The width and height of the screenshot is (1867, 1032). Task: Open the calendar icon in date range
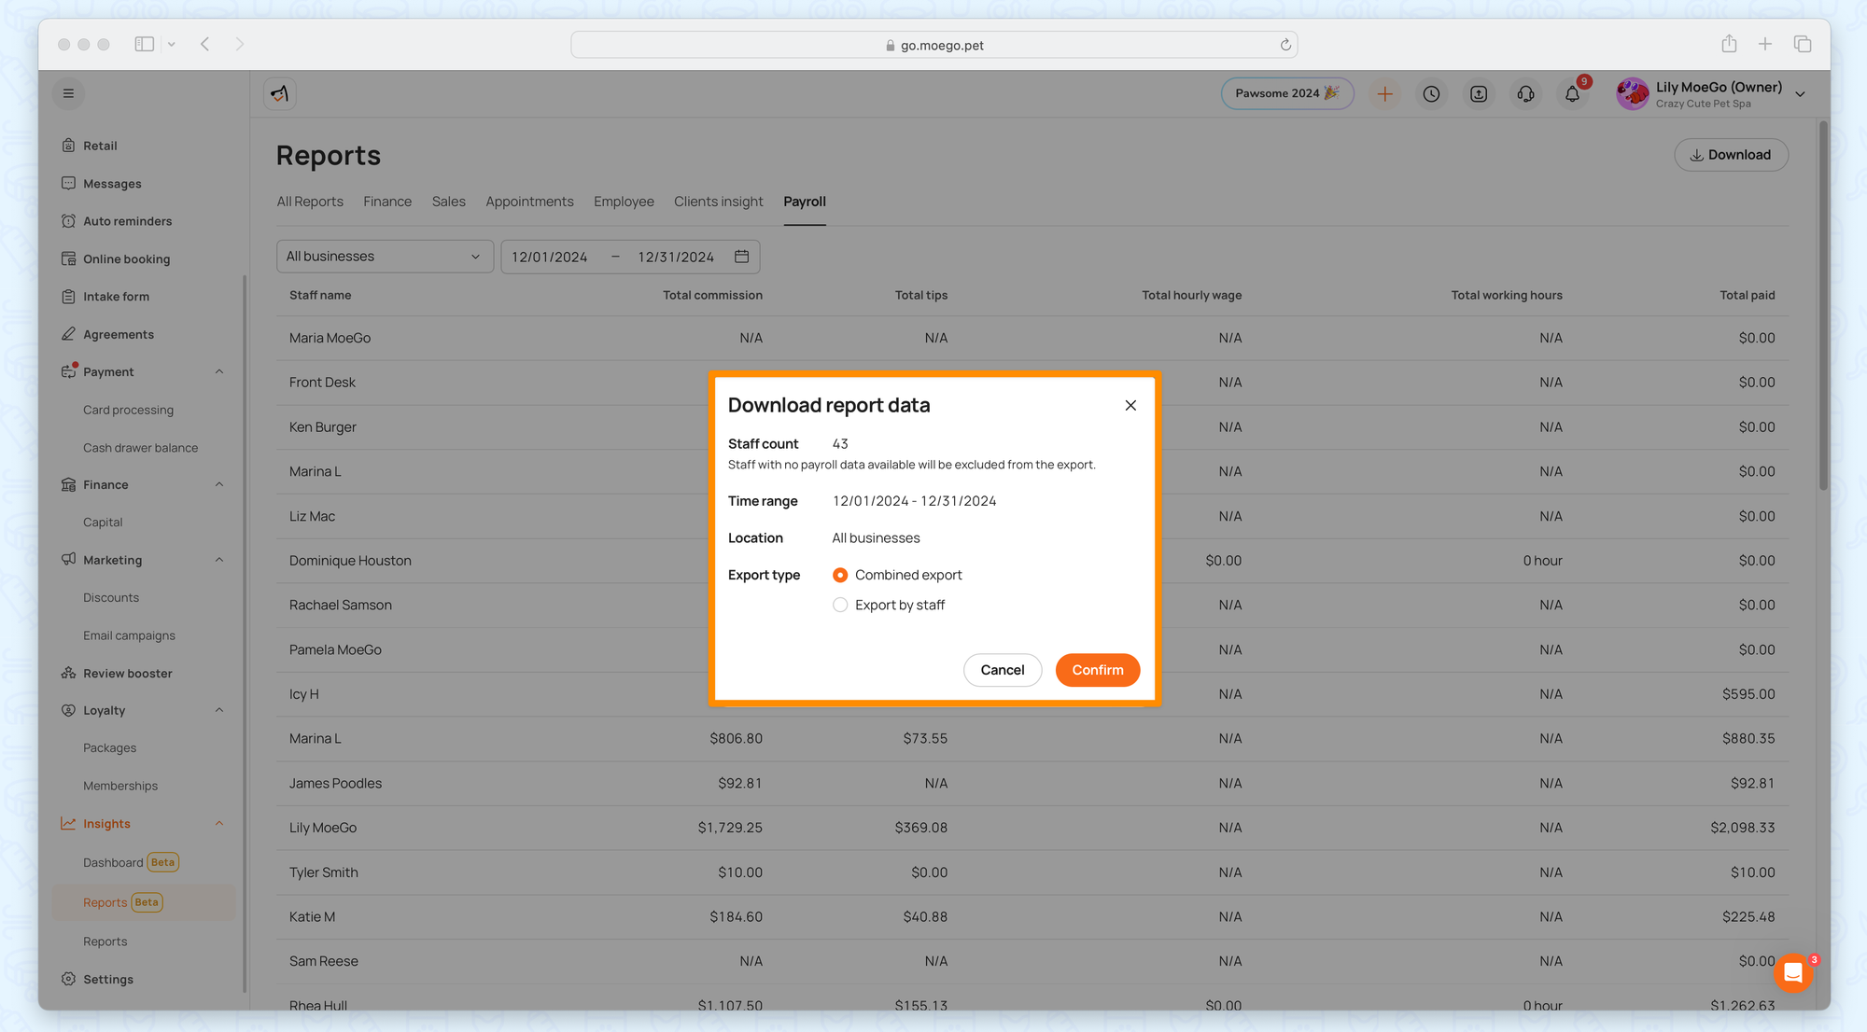pos(742,257)
